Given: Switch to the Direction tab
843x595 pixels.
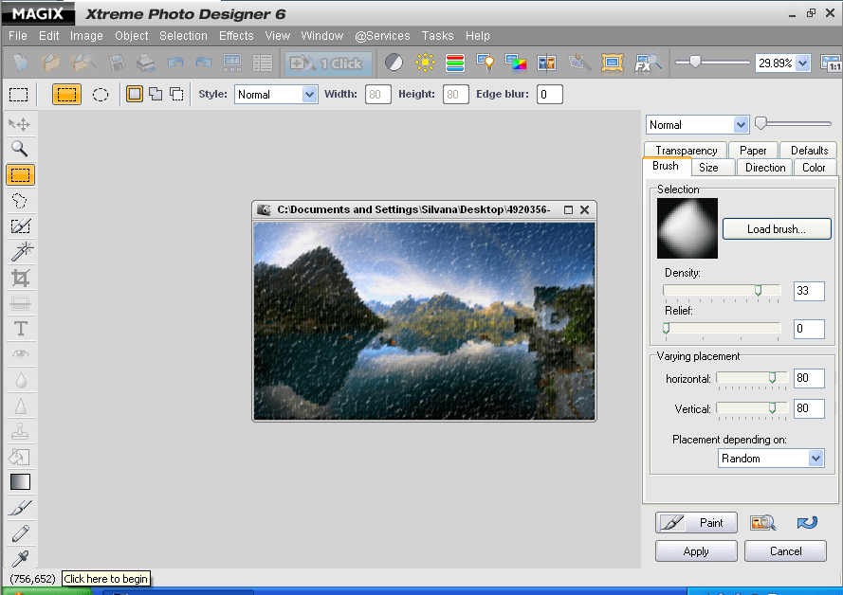Looking at the screenshot, I should point(764,167).
